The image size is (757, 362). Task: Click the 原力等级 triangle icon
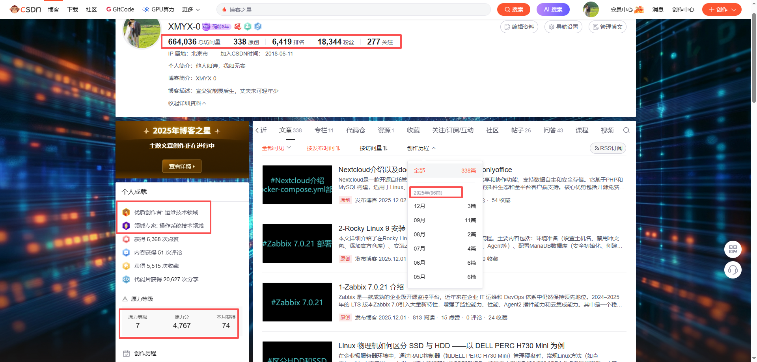(125, 299)
